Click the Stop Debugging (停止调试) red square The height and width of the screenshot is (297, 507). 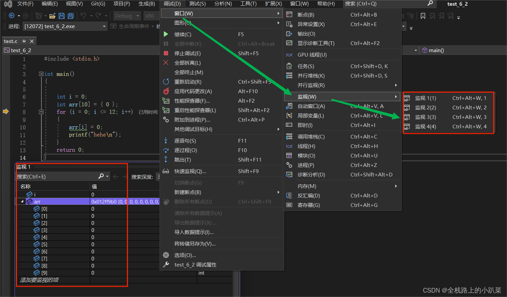coord(166,53)
